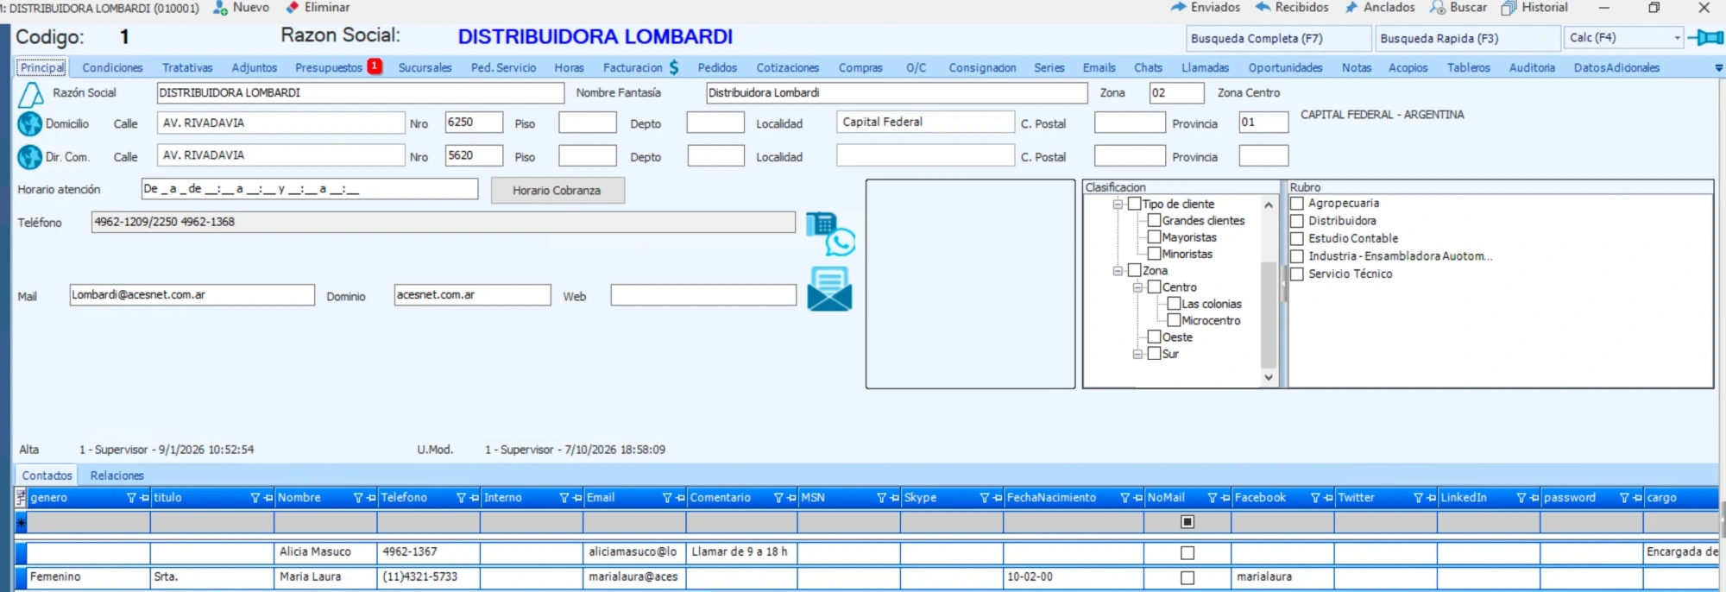
Task: Click Busqueda Rapida (F3)
Action: click(1468, 38)
